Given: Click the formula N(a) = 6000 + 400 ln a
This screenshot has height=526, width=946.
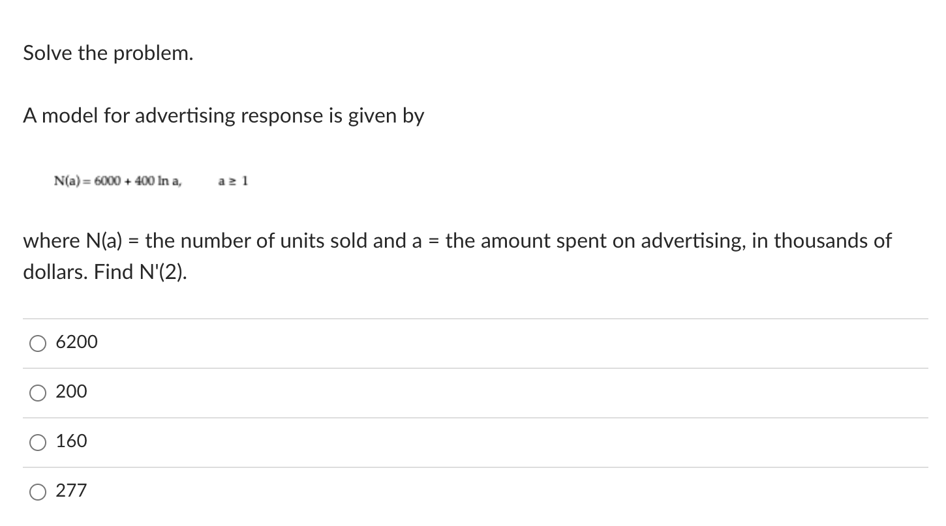Looking at the screenshot, I should tap(117, 181).
